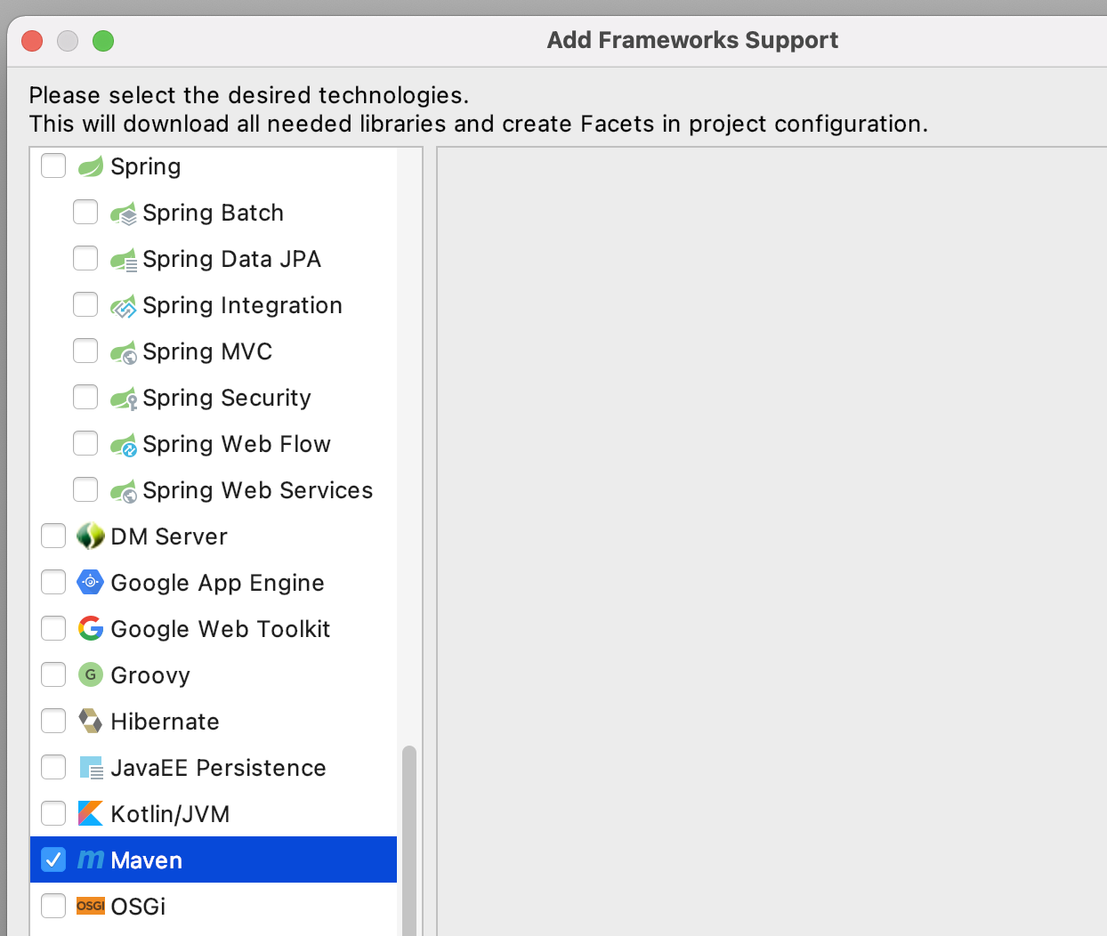This screenshot has height=936, width=1107.
Task: Select the Spring Batch label
Action: [x=214, y=214]
